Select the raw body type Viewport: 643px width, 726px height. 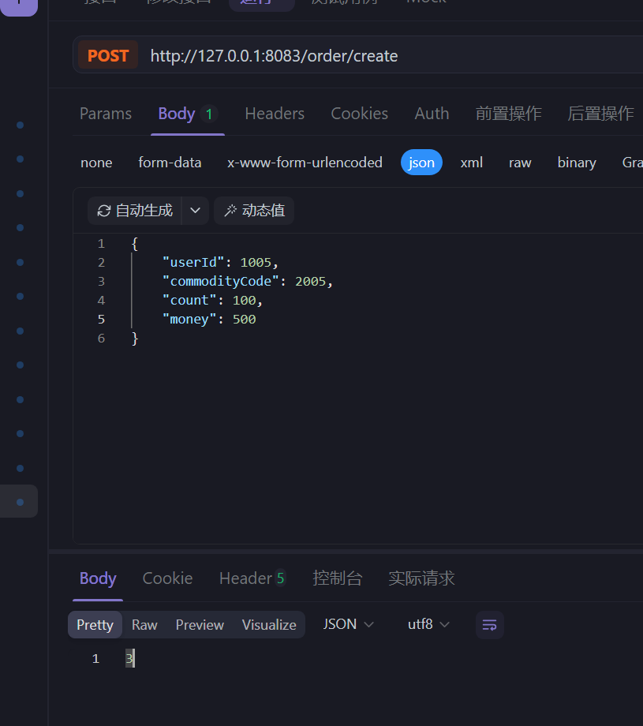(520, 163)
